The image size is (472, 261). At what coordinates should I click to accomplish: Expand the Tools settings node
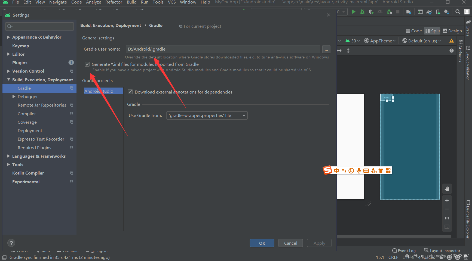pyautogui.click(x=8, y=164)
